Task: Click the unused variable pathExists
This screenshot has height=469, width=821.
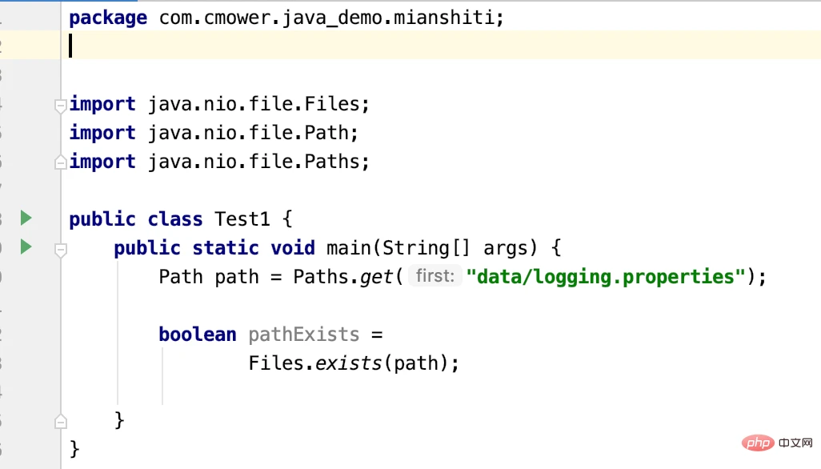Action: [304, 334]
